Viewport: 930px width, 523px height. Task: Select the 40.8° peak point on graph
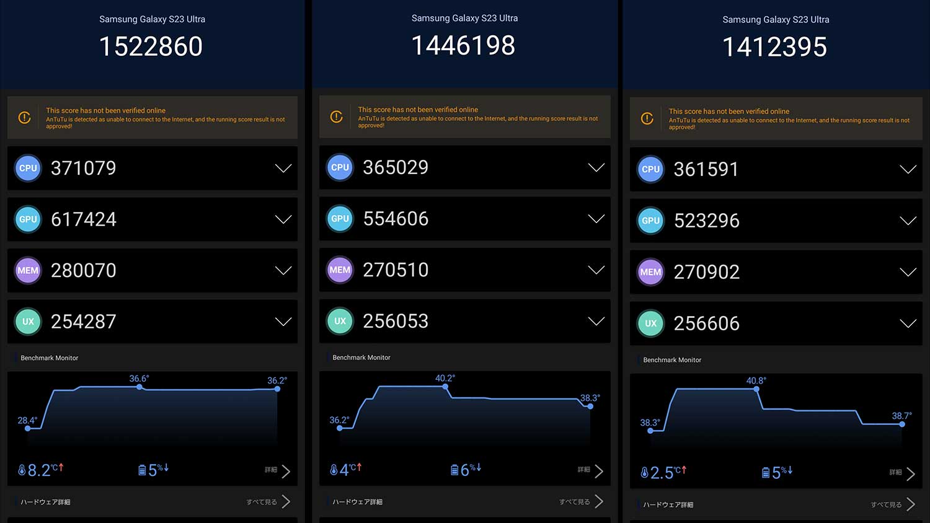757,389
